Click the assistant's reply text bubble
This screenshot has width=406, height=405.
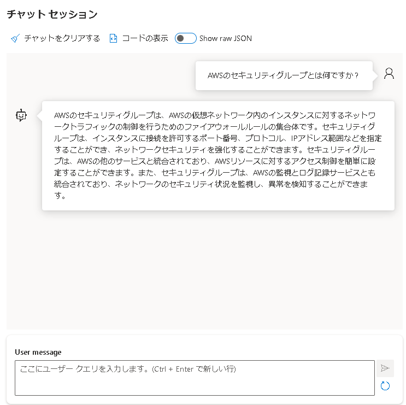coord(218,156)
